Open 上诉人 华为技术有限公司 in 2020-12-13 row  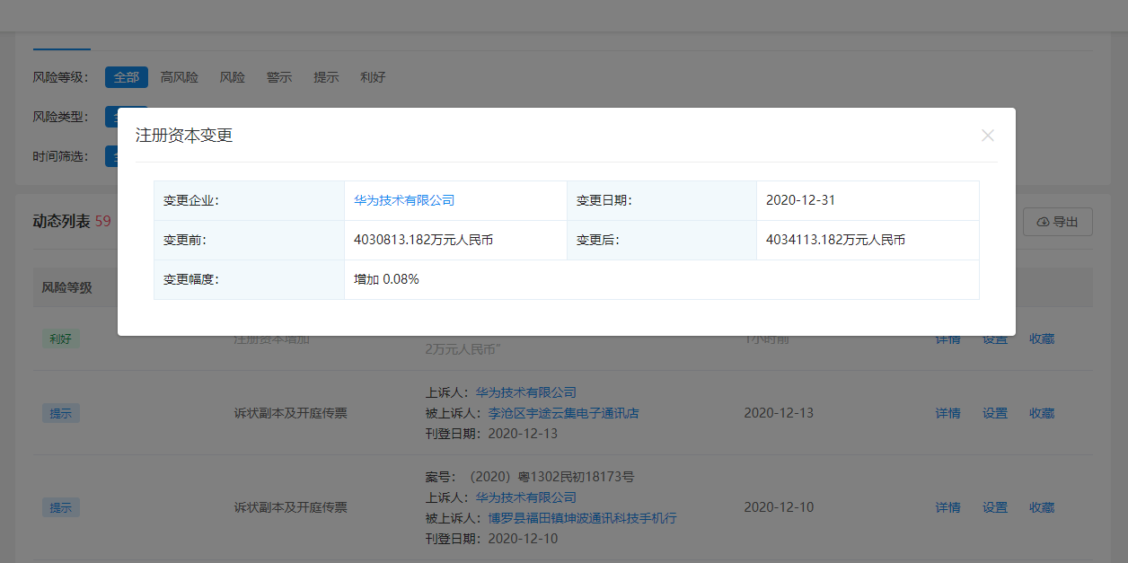click(525, 392)
